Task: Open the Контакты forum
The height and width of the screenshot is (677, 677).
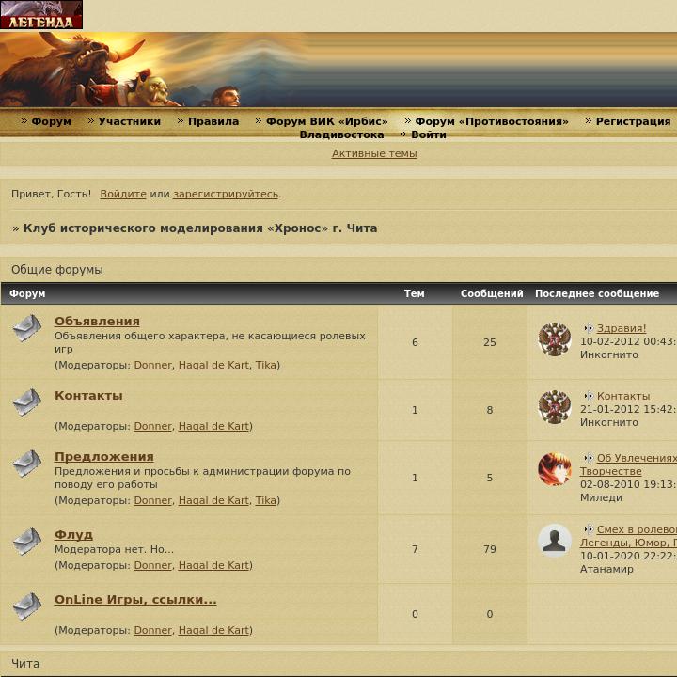Action: point(88,396)
